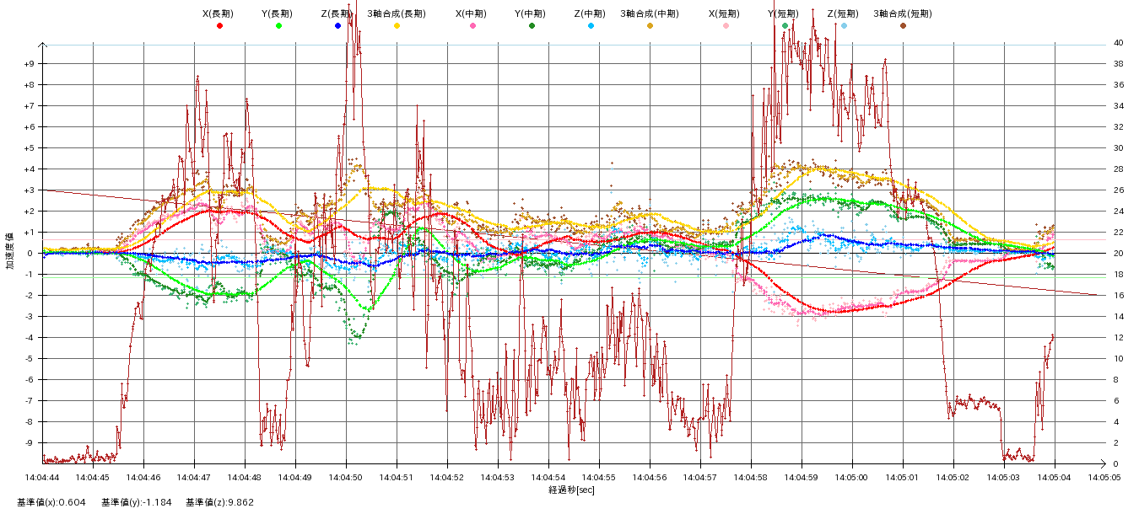Click the 40 label on right axis
The width and height of the screenshot is (1139, 514).
(1118, 42)
